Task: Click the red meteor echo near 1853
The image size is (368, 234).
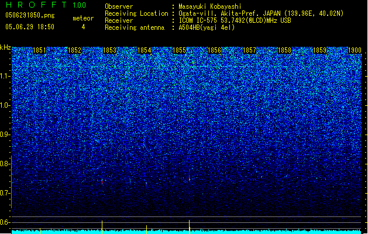Action: pos(102,182)
